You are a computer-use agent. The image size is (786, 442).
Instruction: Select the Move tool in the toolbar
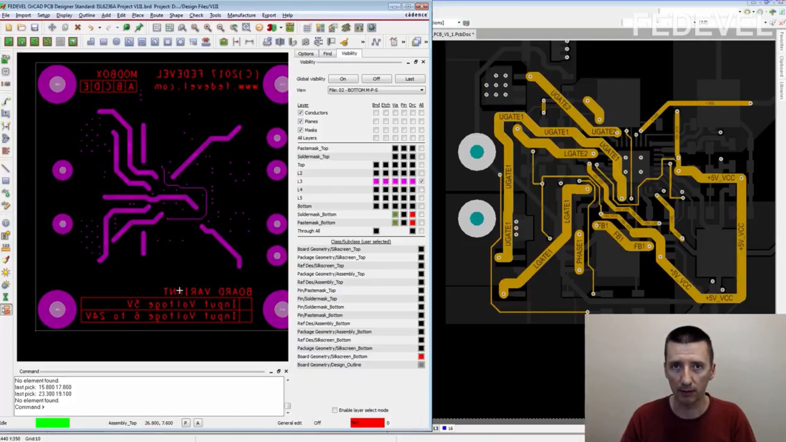click(x=52, y=28)
